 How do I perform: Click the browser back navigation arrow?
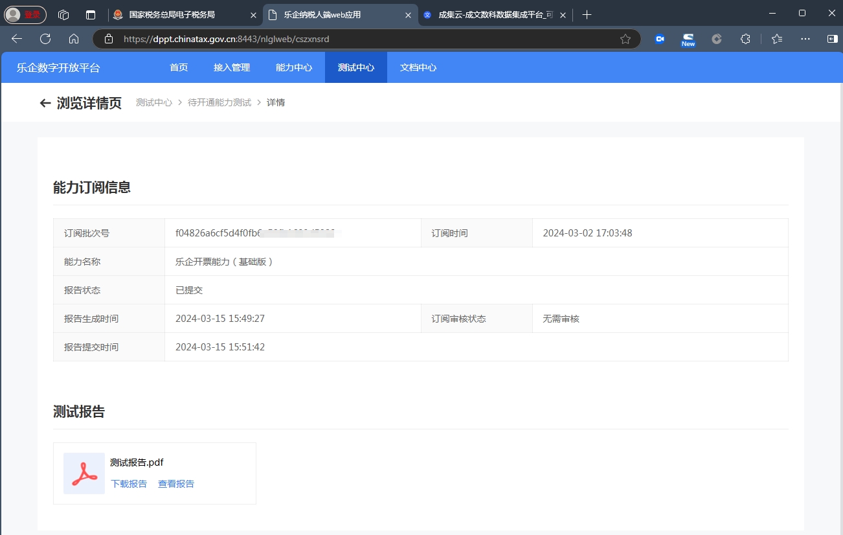tap(17, 39)
